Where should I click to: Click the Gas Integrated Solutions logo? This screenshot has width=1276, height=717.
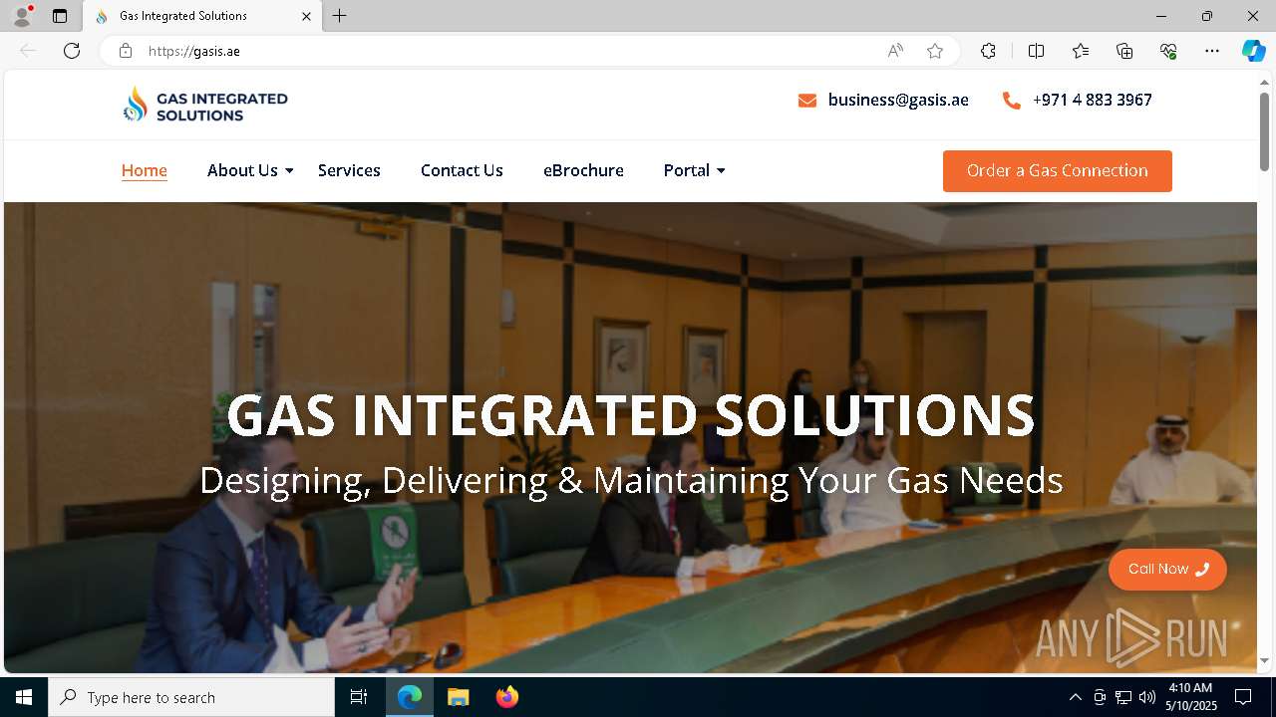pos(205,105)
